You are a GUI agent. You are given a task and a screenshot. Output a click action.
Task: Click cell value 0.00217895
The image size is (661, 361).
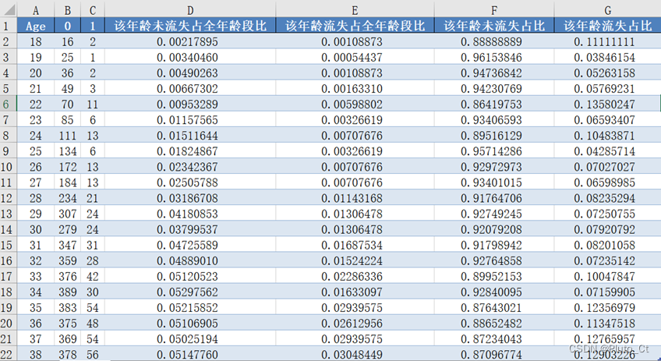[x=190, y=42]
